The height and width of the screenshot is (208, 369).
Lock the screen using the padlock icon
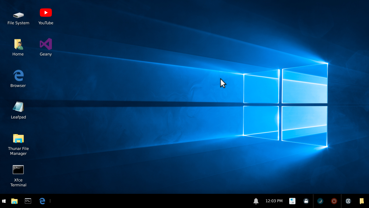[306, 201]
